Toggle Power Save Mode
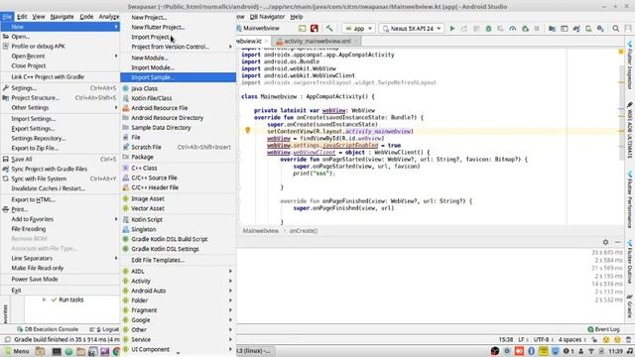This screenshot has width=635, height=357. click(60, 279)
